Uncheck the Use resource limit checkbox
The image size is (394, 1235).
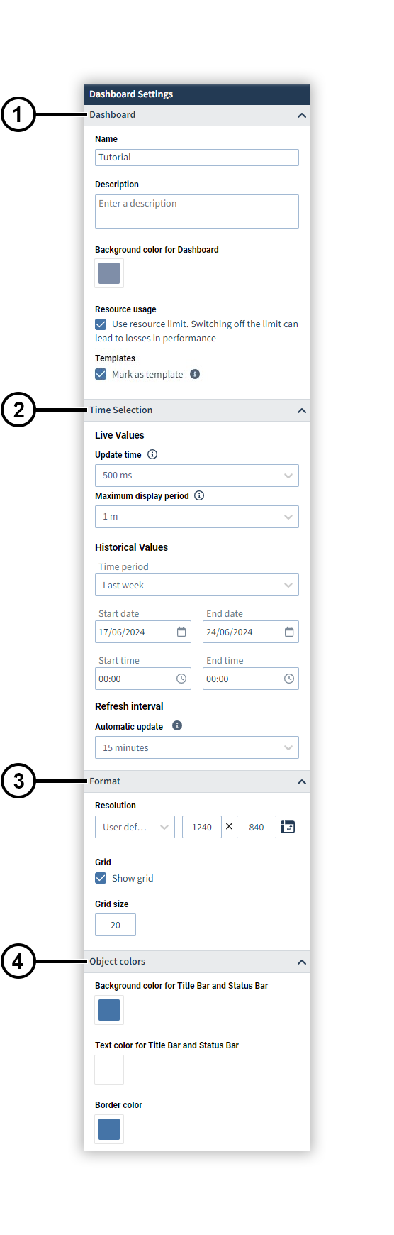(101, 324)
